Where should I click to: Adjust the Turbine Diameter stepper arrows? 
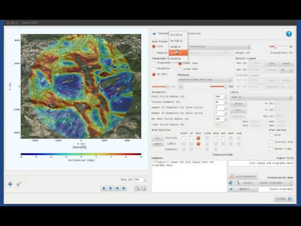point(226,102)
